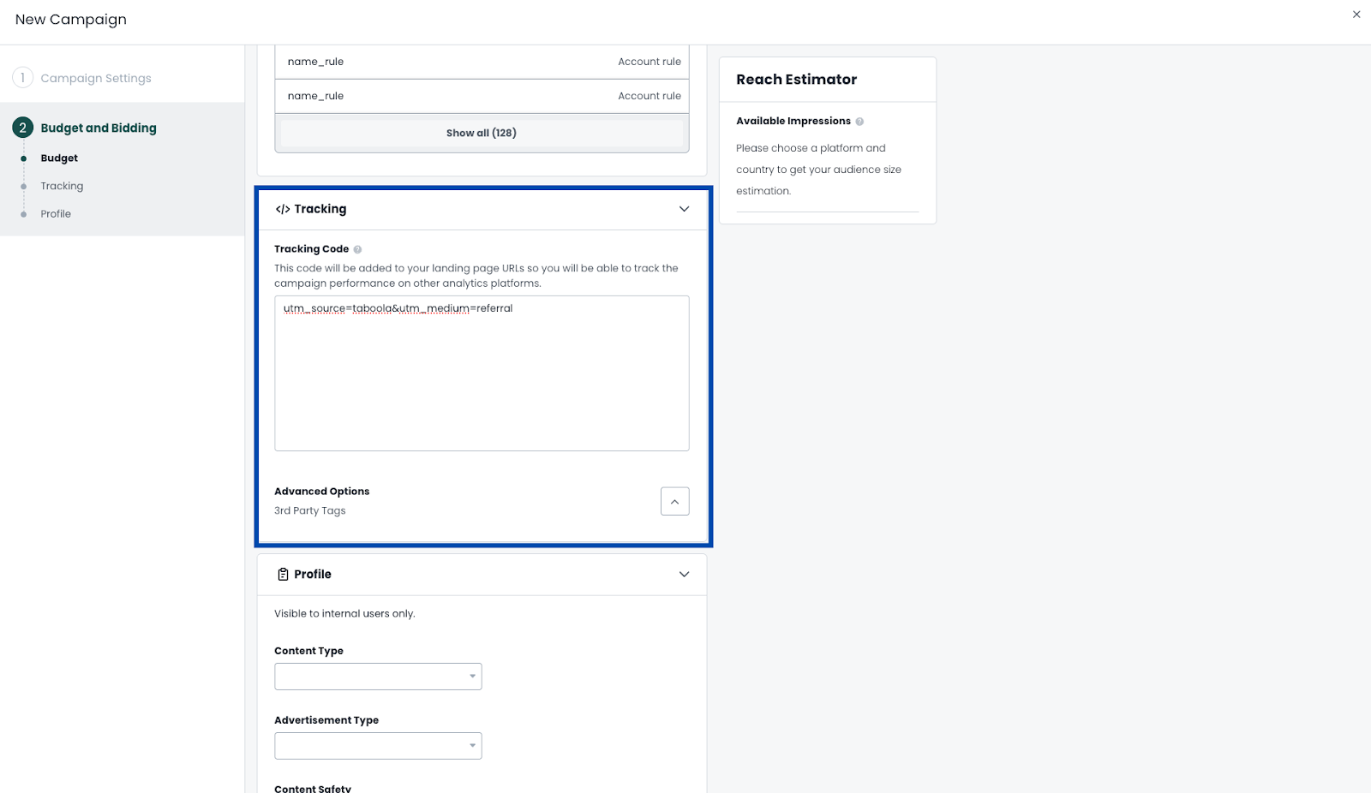Viewport: 1371px width, 793px height.
Task: Click the Content Safety label
Action: 313,788
